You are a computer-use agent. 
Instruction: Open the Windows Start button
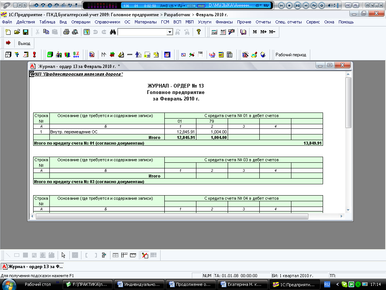click(9, 285)
